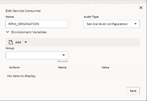This screenshot has height=101, width=147.
Task: Sort by the Value column header
Action: coord(105,67)
